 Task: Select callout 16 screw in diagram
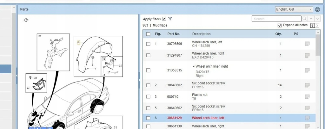[x=104, y=75]
